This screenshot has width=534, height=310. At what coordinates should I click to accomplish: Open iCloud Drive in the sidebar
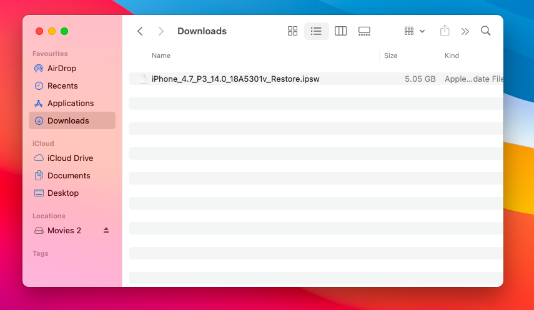coord(72,158)
